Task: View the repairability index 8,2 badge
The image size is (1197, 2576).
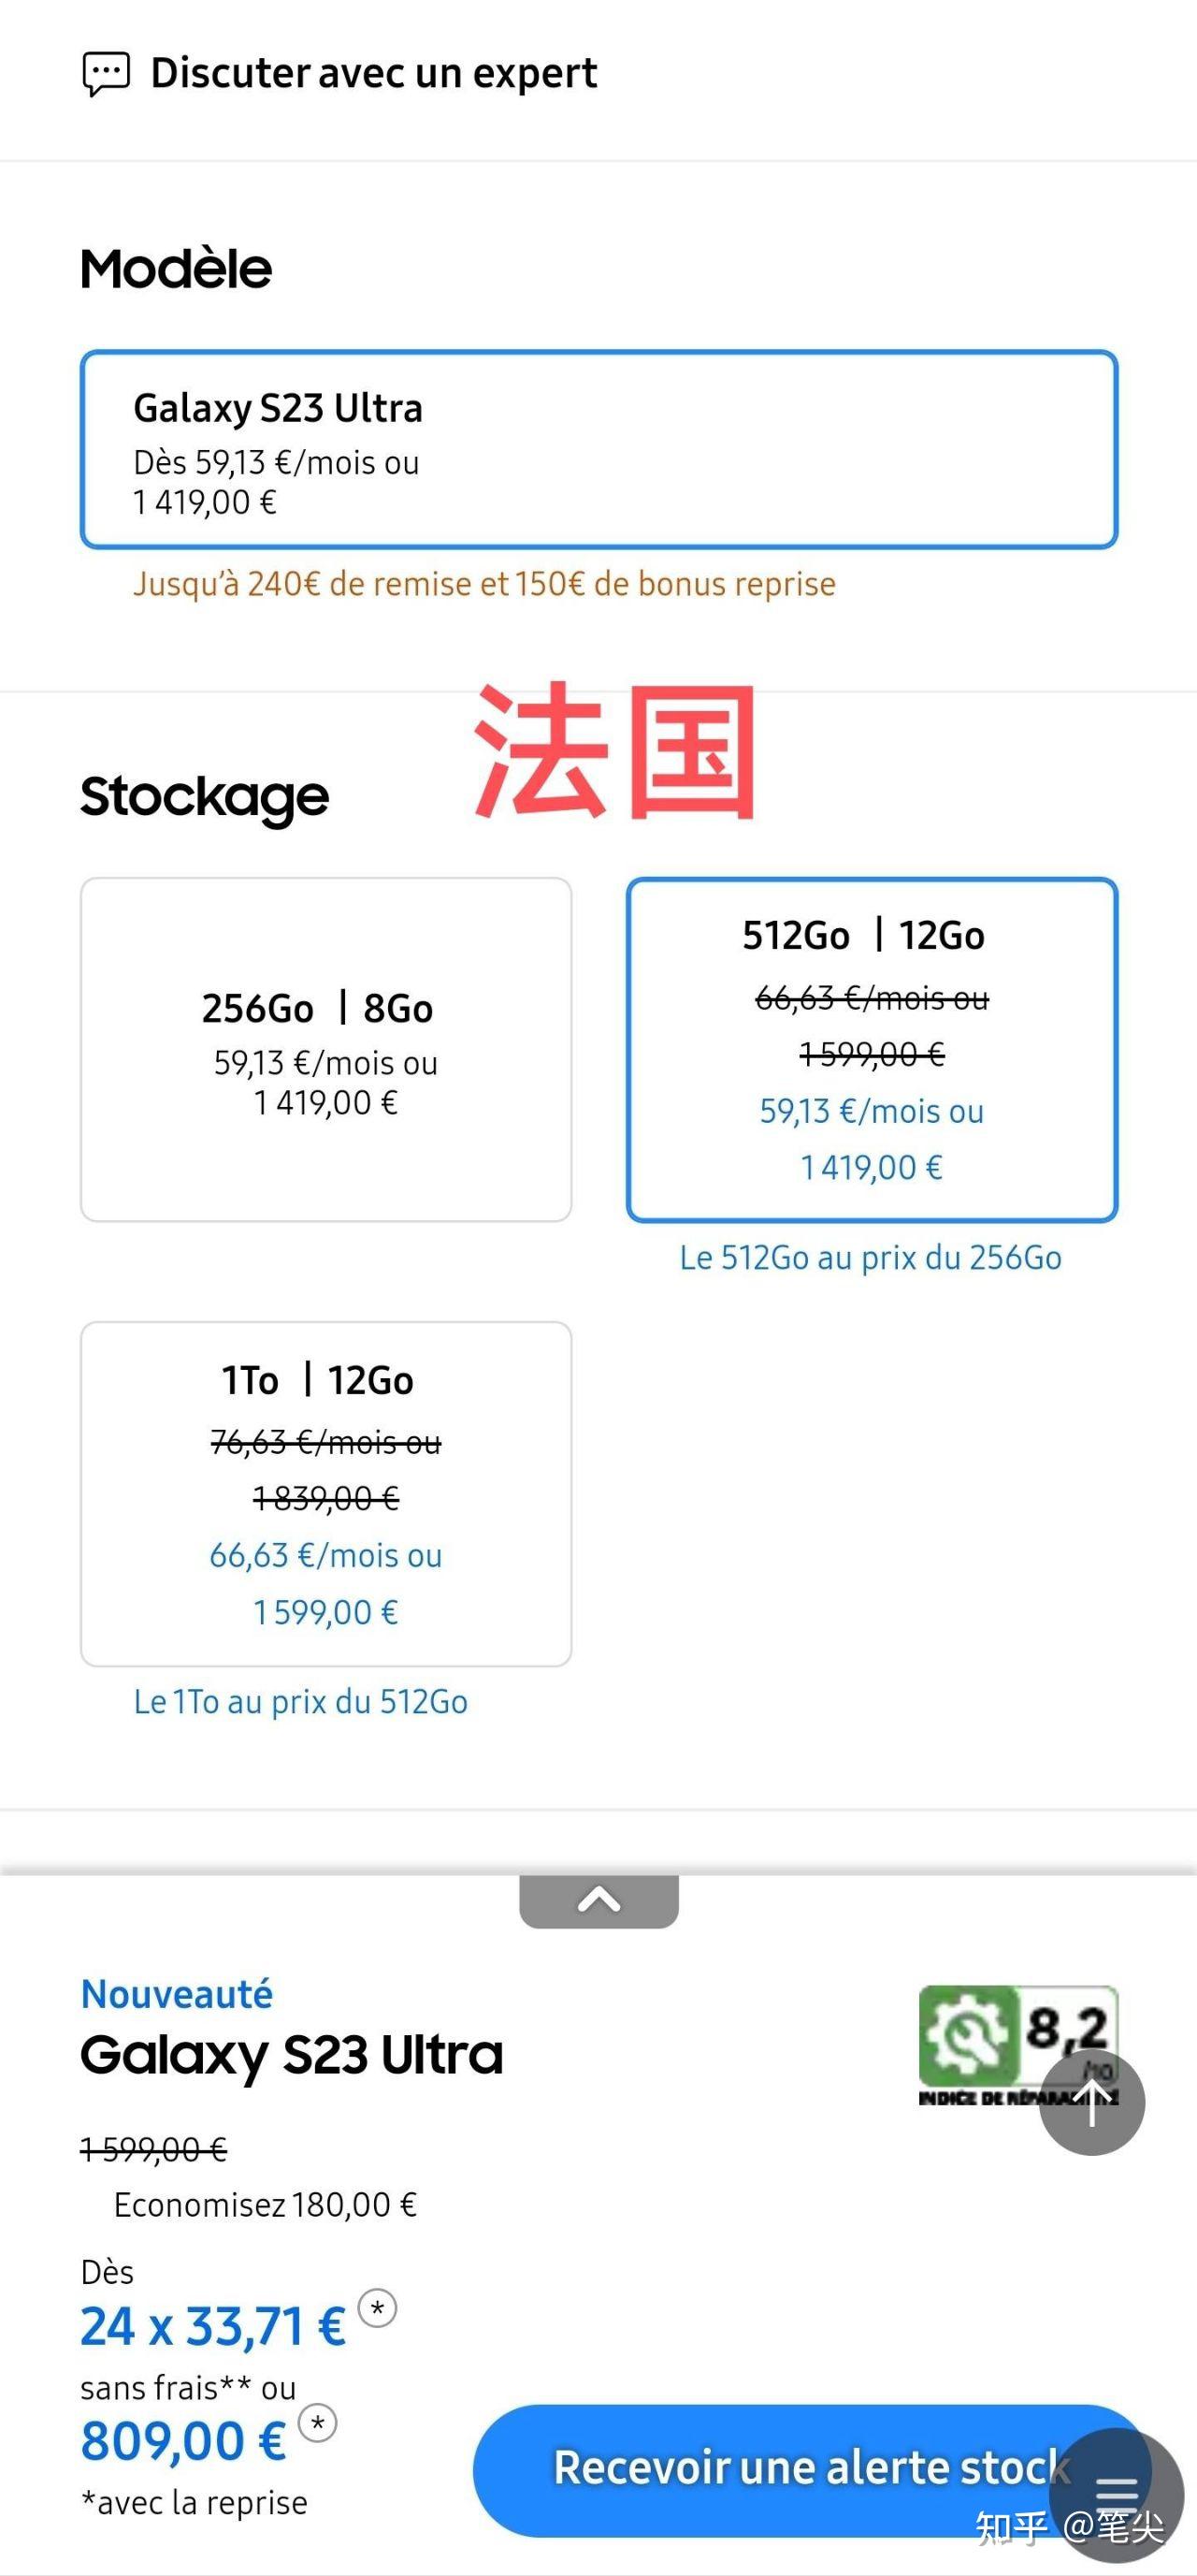Action: [1017, 2046]
